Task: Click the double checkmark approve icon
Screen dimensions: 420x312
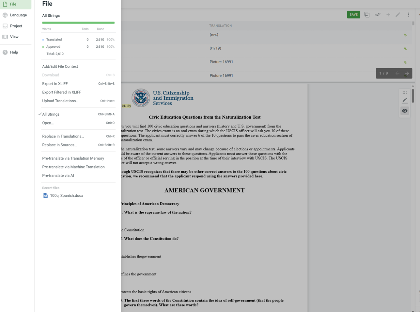Action: pyautogui.click(x=378, y=14)
